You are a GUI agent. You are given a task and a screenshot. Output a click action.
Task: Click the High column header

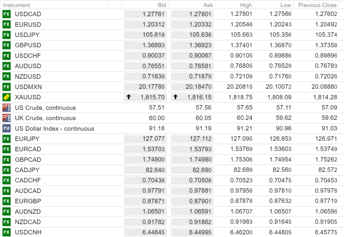click(246, 5)
